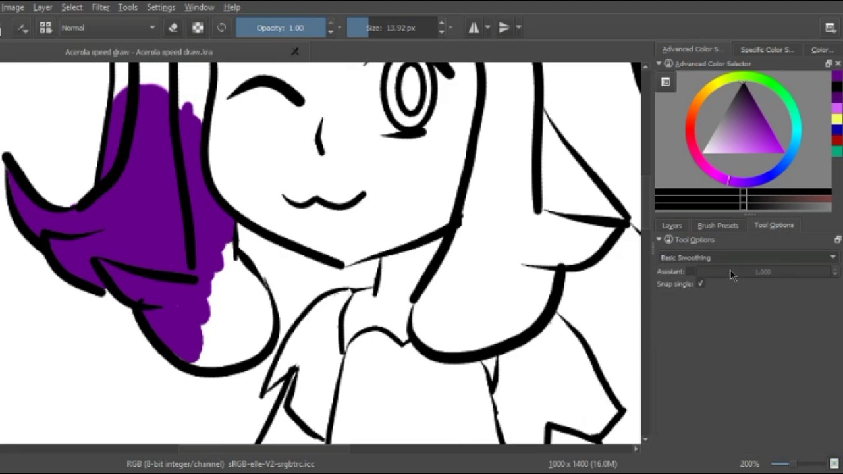843x474 pixels.
Task: Expand the dropdown arrow next to Size
Action: click(450, 28)
